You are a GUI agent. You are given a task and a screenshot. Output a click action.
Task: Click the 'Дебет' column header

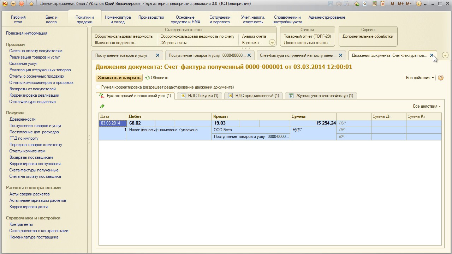pos(169,116)
